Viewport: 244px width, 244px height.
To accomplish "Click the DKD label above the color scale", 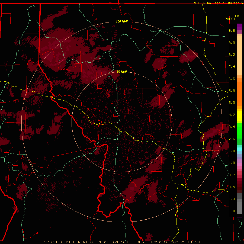I will (238, 16).
